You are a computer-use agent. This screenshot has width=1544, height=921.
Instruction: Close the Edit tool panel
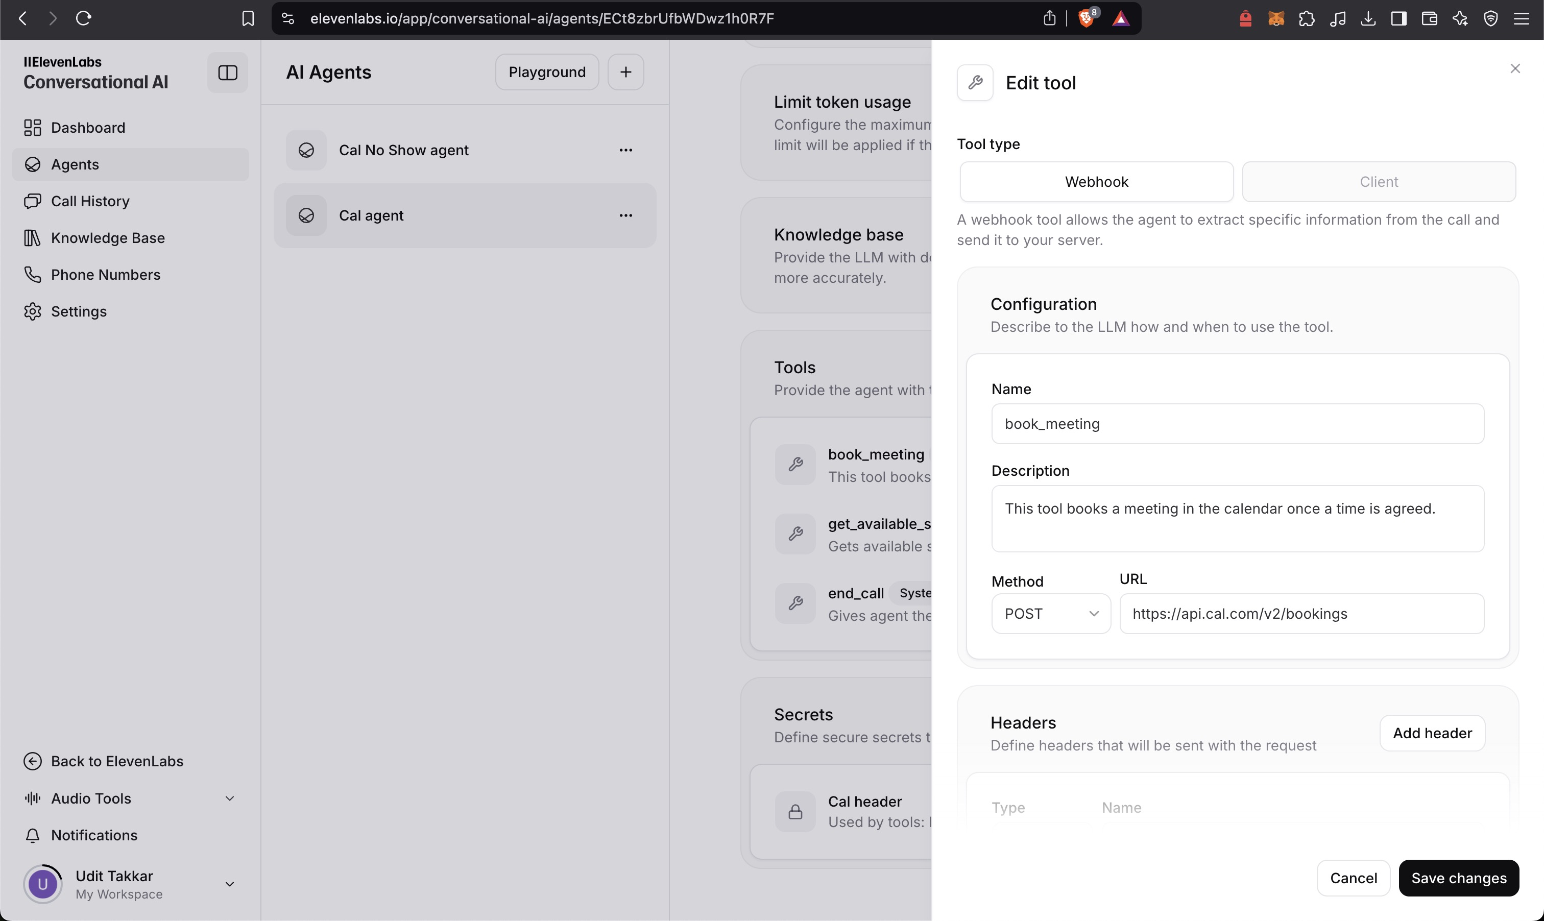(1514, 68)
